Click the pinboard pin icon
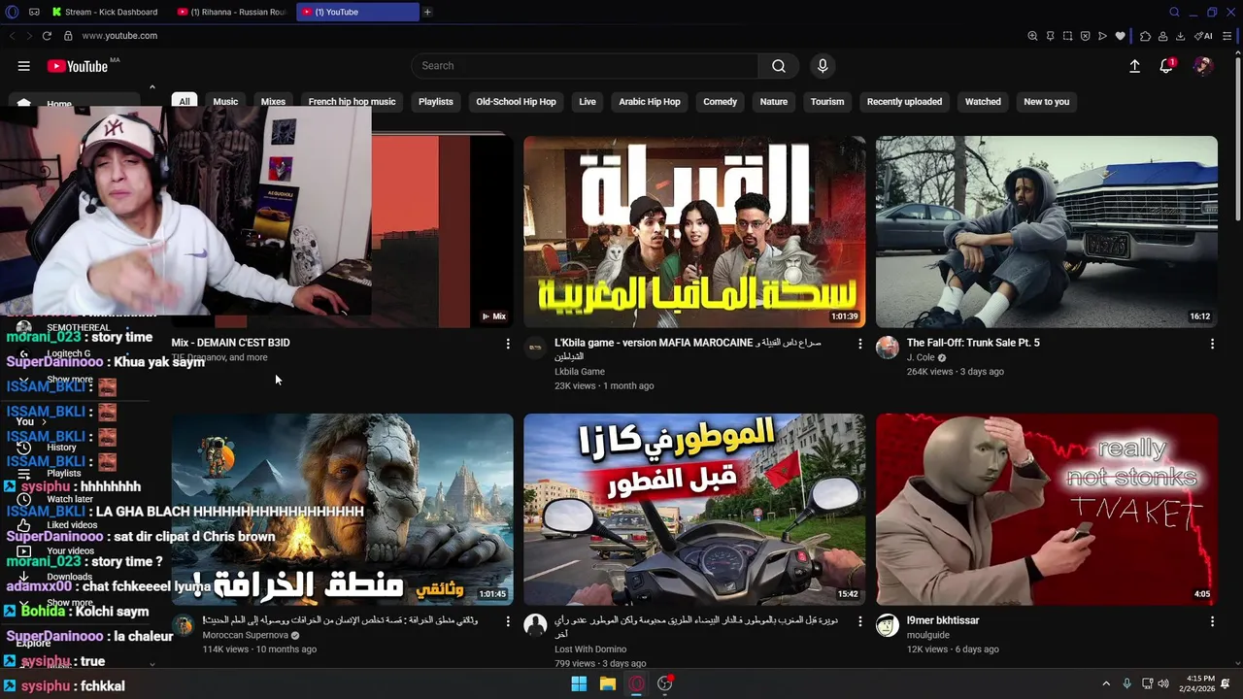The width and height of the screenshot is (1243, 699). pos(1050,36)
